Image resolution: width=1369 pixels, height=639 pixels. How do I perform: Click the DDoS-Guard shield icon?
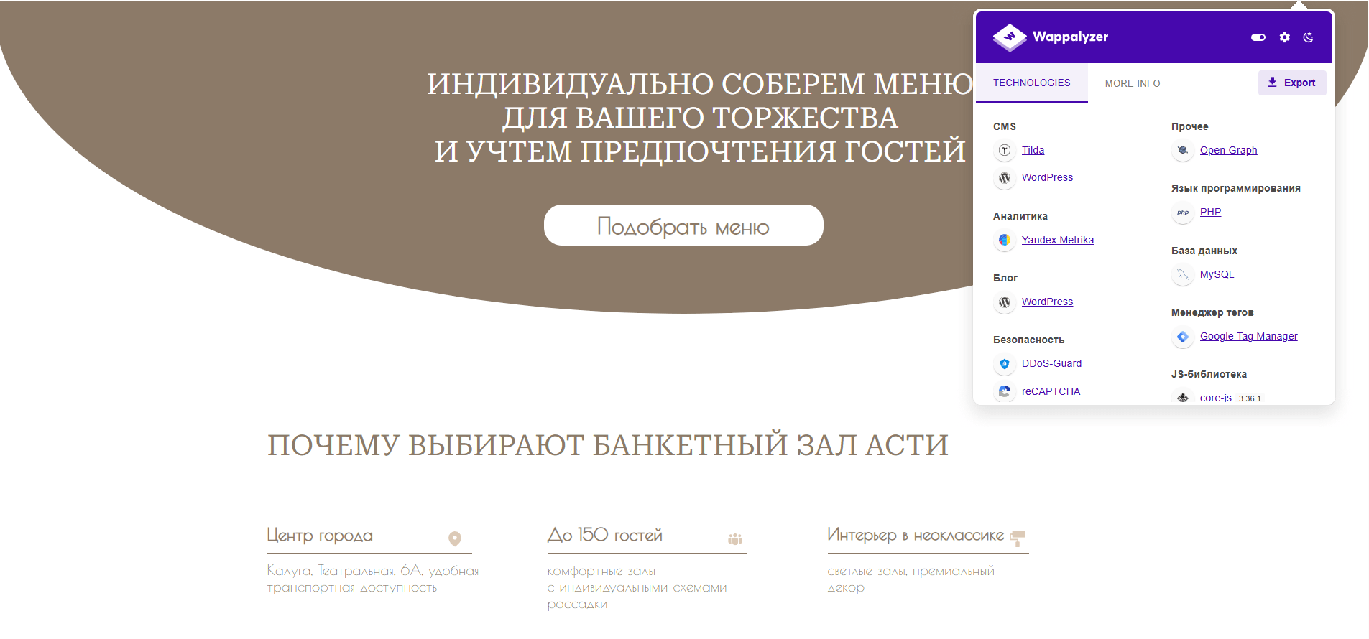1005,364
